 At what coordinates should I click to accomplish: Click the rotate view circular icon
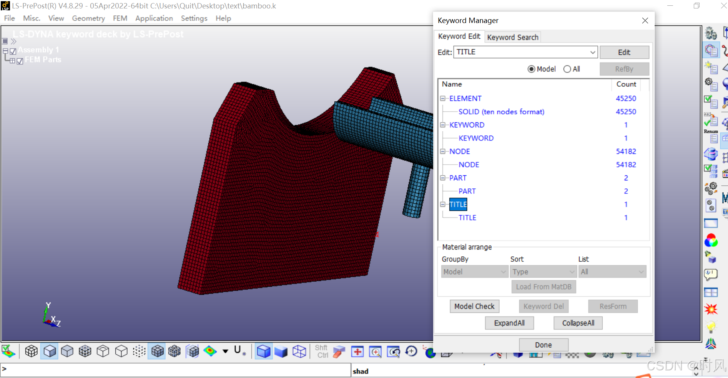click(411, 351)
